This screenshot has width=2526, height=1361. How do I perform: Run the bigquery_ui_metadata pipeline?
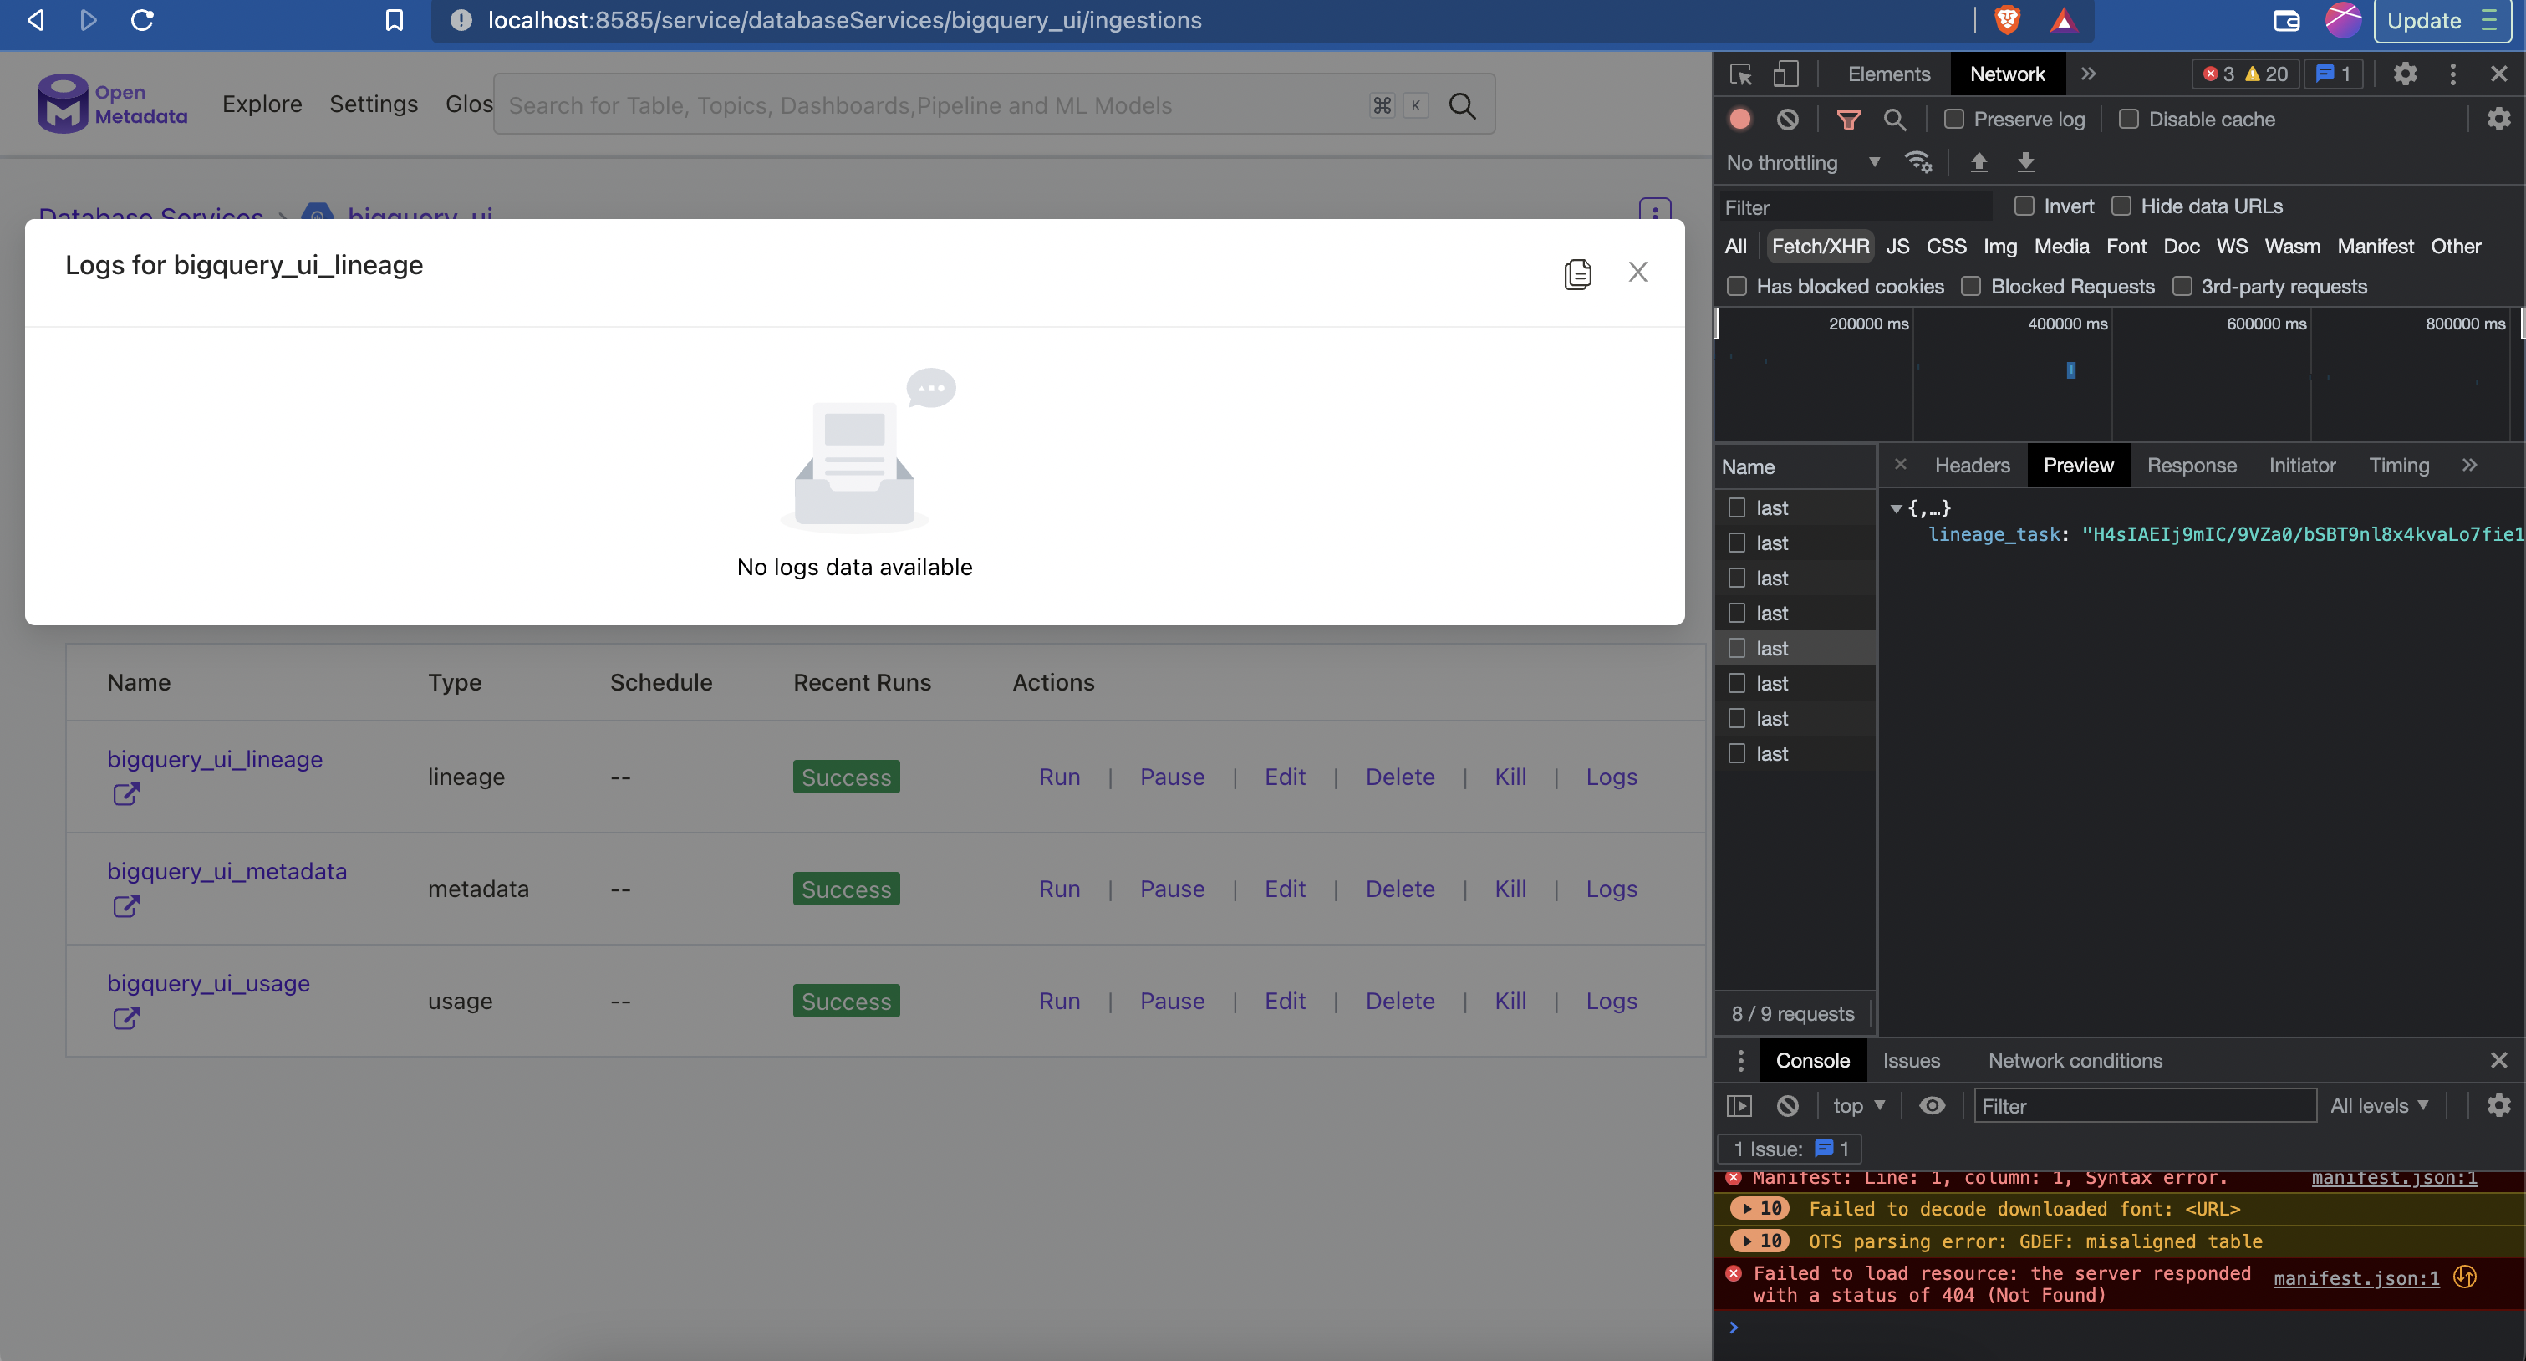tap(1060, 889)
